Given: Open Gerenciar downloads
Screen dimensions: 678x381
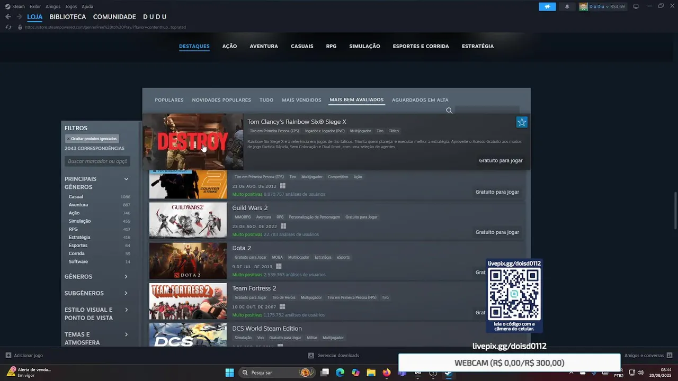Looking at the screenshot, I should tap(334, 356).
